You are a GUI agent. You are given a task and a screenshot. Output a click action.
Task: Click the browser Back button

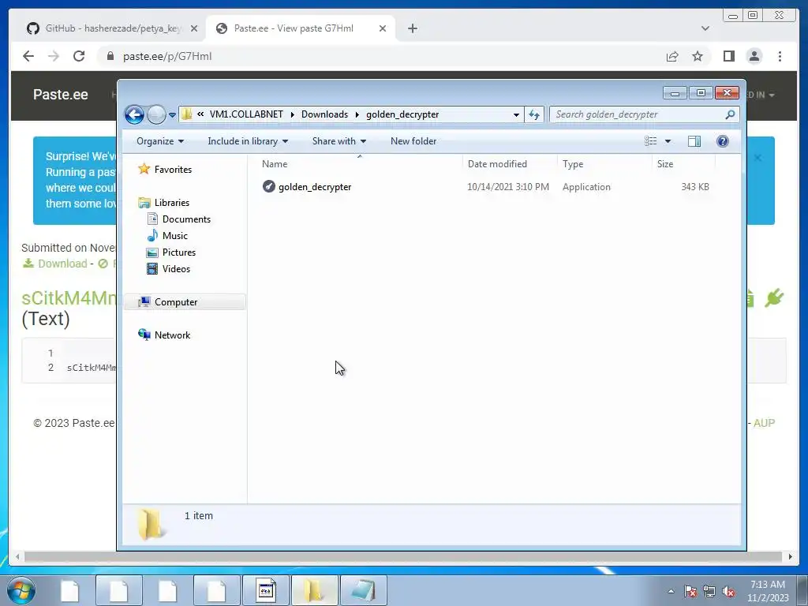coord(28,56)
